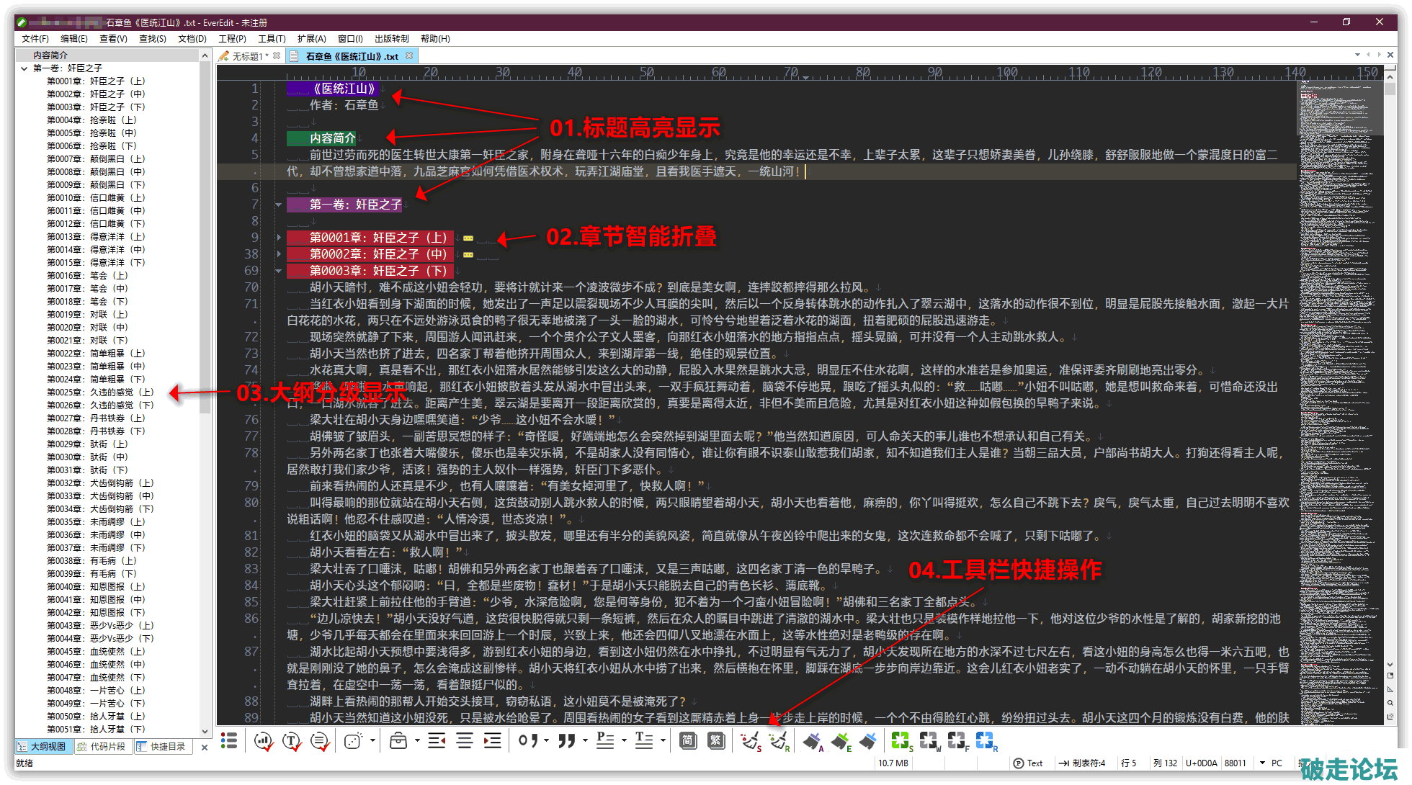
Task: Open dropdown arrow next to toolbox icon
Action: (417, 741)
